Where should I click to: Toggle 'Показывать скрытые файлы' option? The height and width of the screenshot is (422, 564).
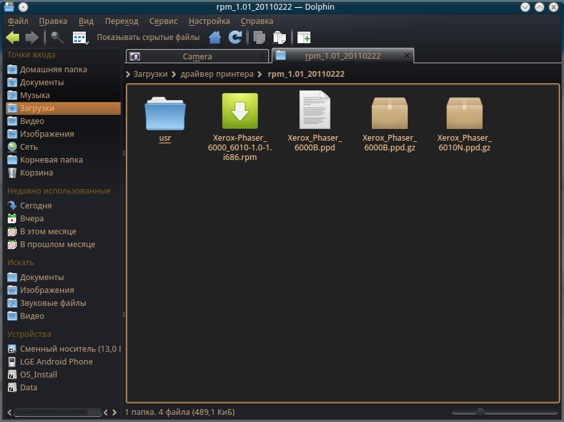tap(148, 37)
